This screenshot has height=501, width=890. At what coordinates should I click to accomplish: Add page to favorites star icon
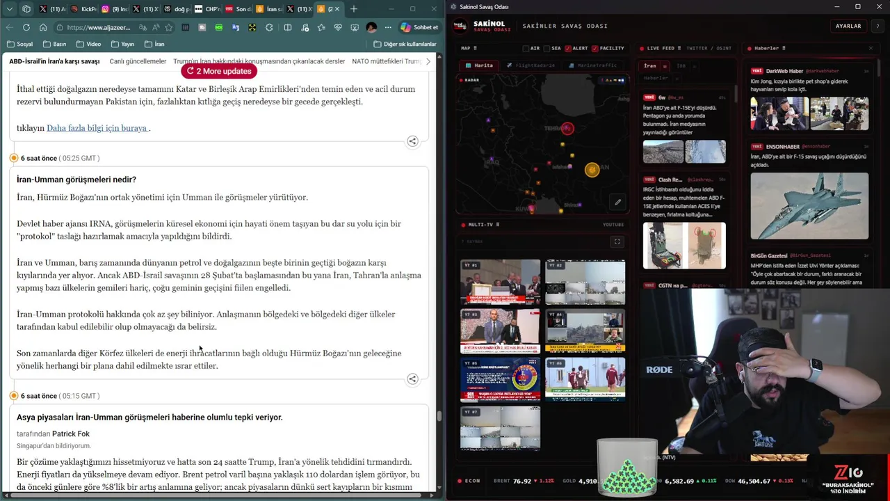tap(169, 27)
